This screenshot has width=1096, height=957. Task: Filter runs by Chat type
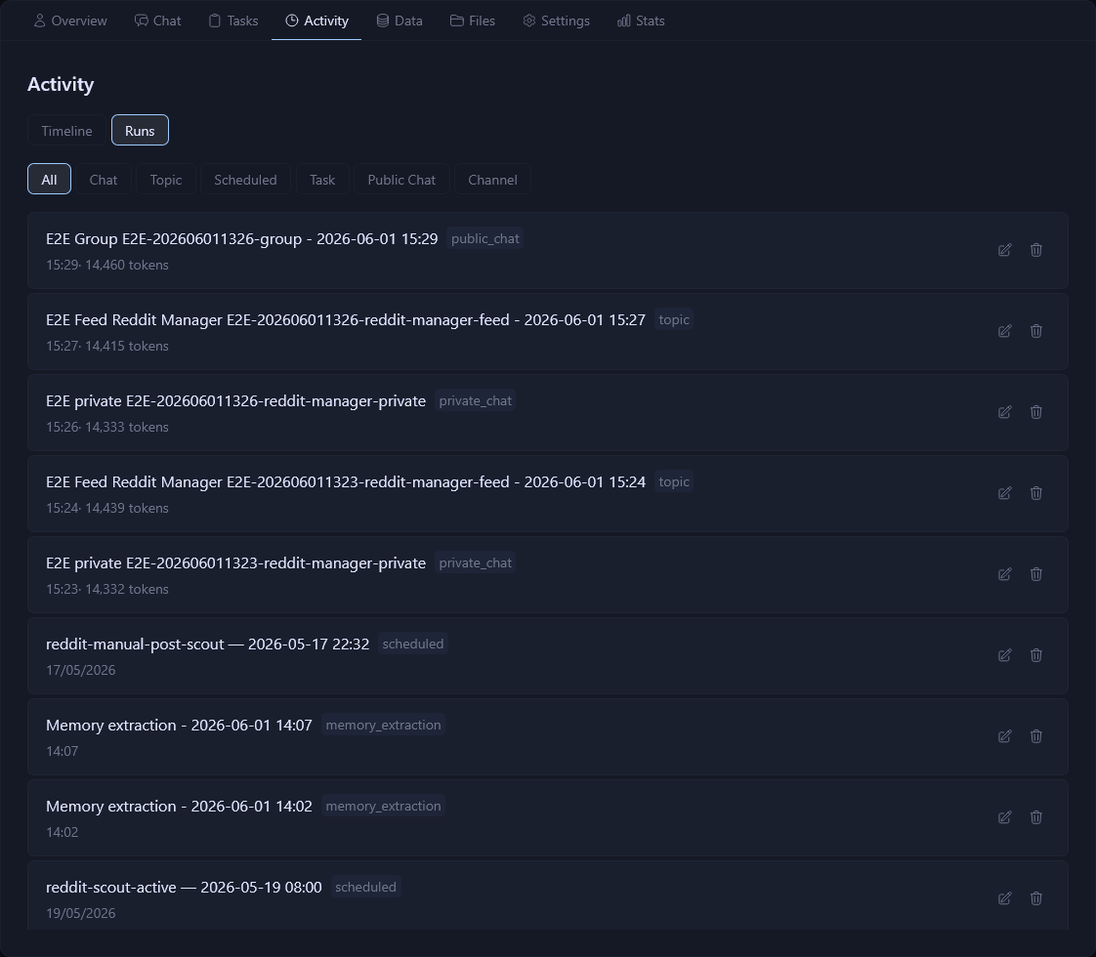coord(104,180)
